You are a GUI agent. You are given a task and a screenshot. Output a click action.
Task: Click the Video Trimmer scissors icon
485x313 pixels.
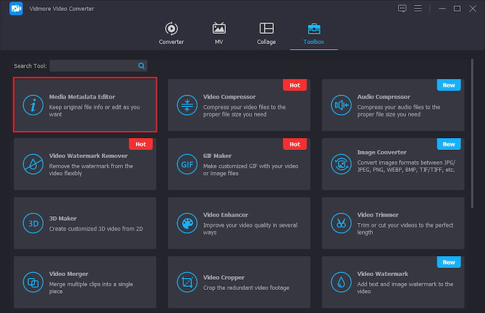[x=341, y=223]
